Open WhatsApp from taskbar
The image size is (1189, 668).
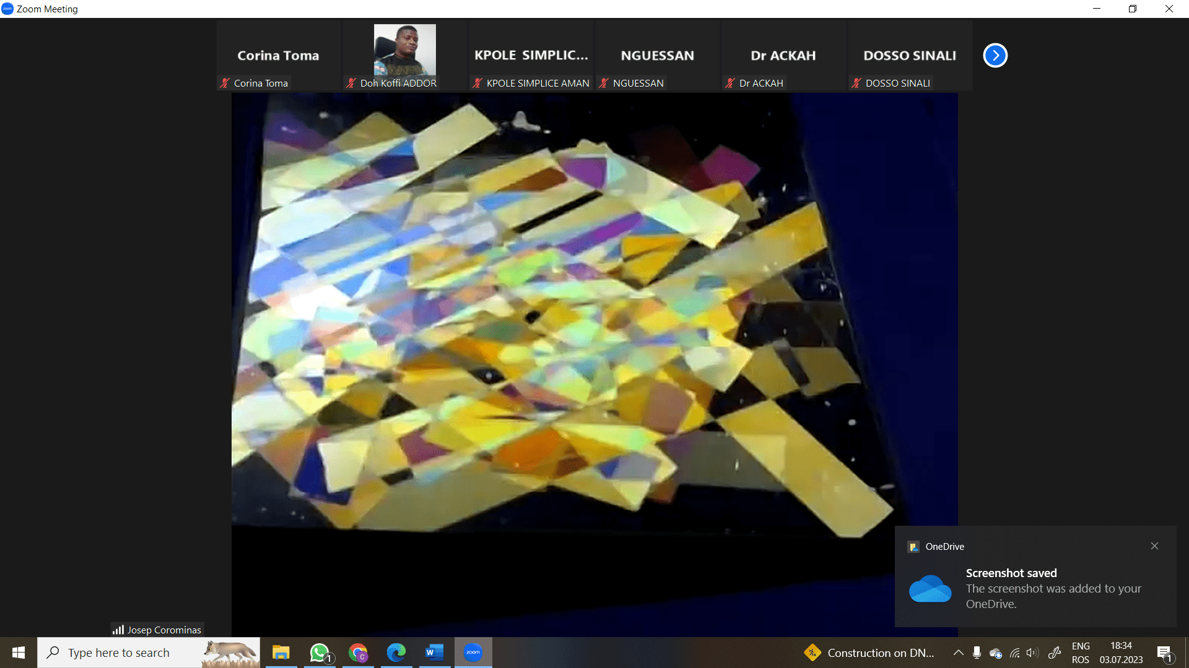tap(320, 653)
